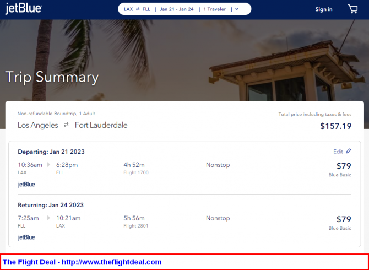The height and width of the screenshot is (270, 369).
Task: Click $79 fare of returning flight
Action: pos(344,219)
